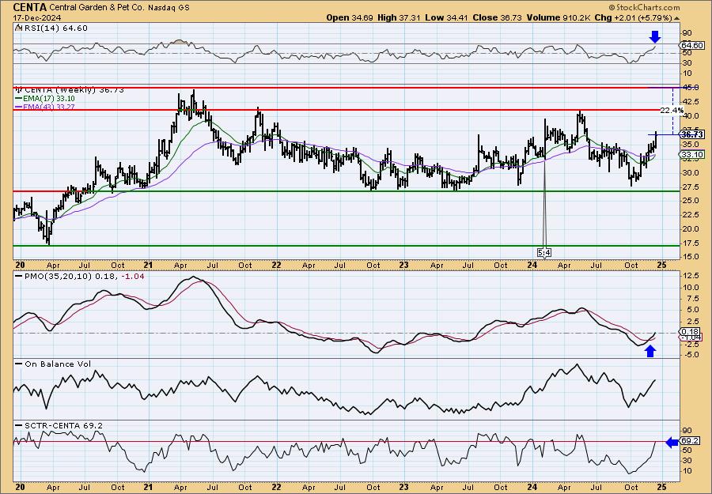This screenshot has width=712, height=494.
Task: Click the 12.5 PMO axis label
Action: tap(691, 276)
